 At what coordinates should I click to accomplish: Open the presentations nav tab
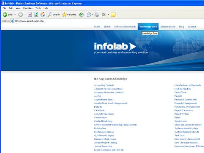click(168, 27)
